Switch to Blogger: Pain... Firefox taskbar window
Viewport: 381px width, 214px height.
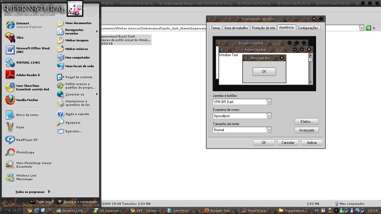tap(219, 211)
